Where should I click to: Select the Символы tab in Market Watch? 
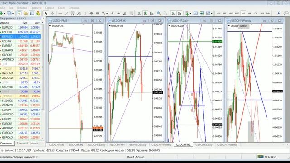click(6, 143)
